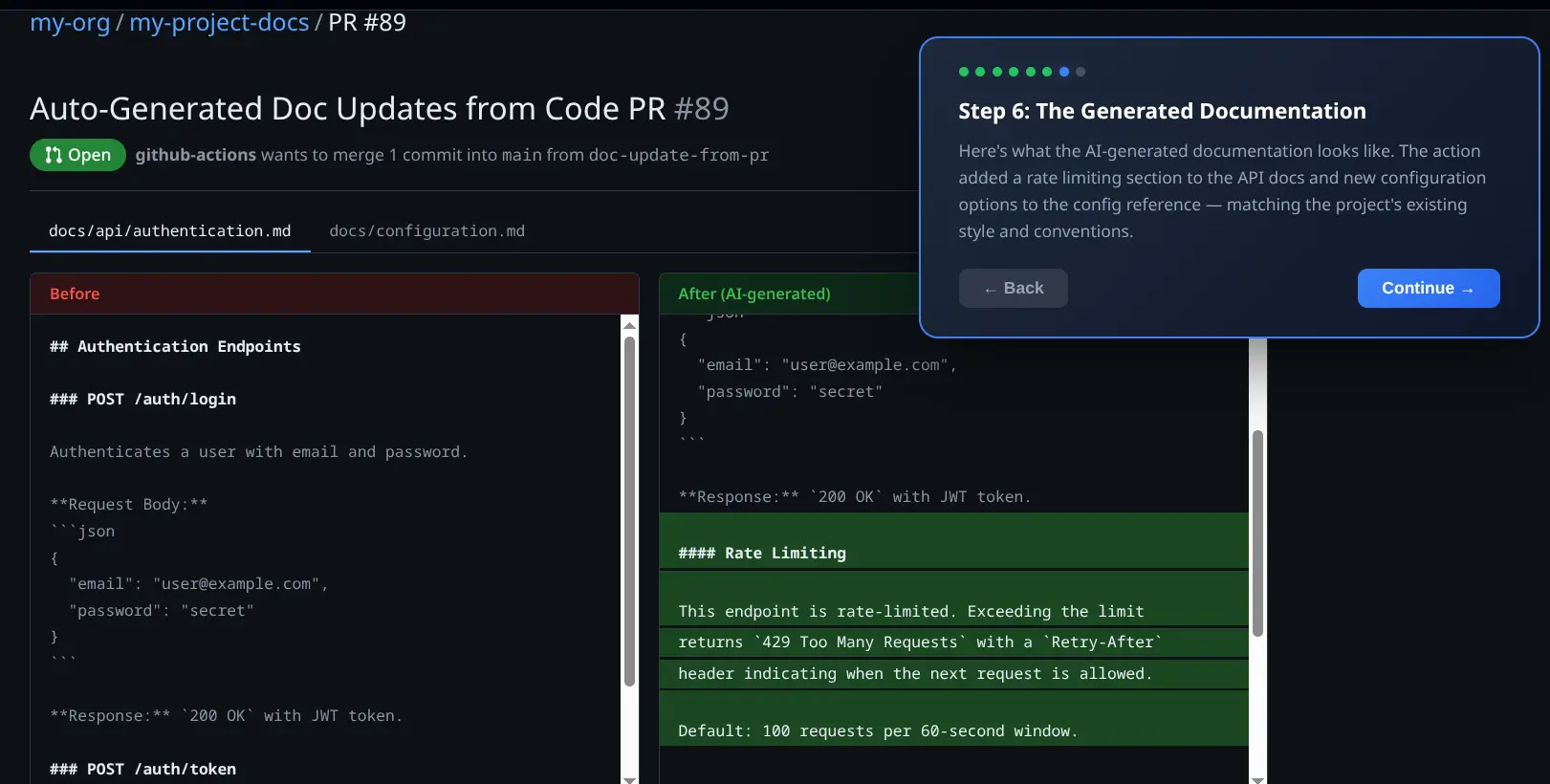Viewport: 1550px width, 784px height.
Task: Click the blue current-step progress dot
Action: pyautogui.click(x=1063, y=72)
